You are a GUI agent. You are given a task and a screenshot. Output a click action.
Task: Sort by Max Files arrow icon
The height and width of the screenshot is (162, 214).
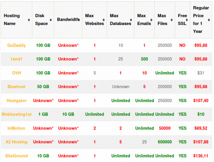172,20
